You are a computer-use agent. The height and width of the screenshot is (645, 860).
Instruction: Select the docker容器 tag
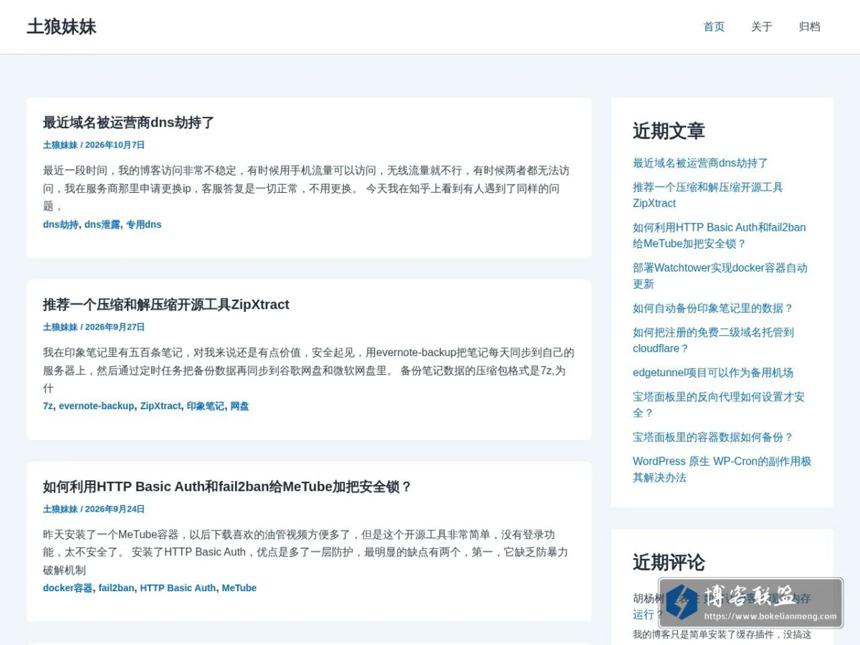pyautogui.click(x=68, y=588)
